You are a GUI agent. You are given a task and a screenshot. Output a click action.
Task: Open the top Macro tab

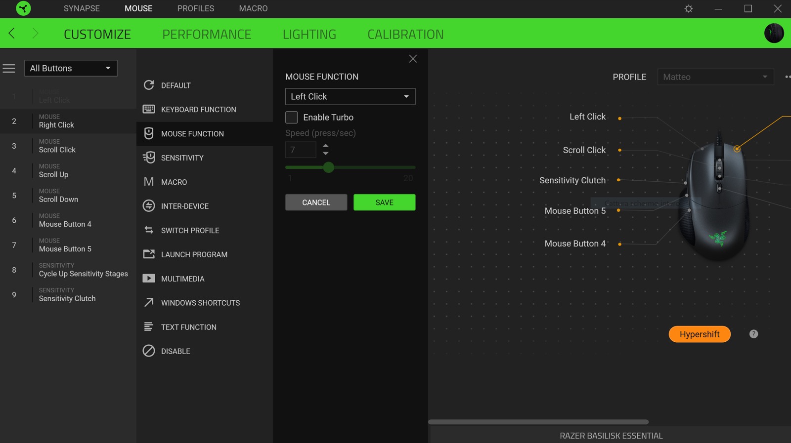[x=253, y=8]
